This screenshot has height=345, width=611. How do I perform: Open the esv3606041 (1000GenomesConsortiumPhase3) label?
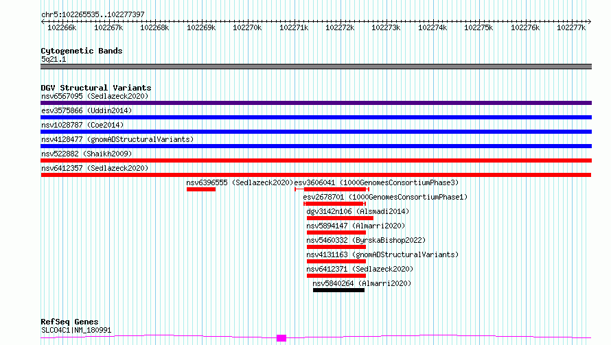click(376, 182)
